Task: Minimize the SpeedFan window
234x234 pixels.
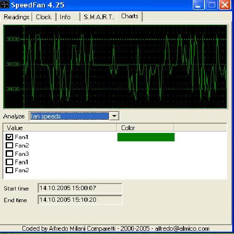Action: 198,5
